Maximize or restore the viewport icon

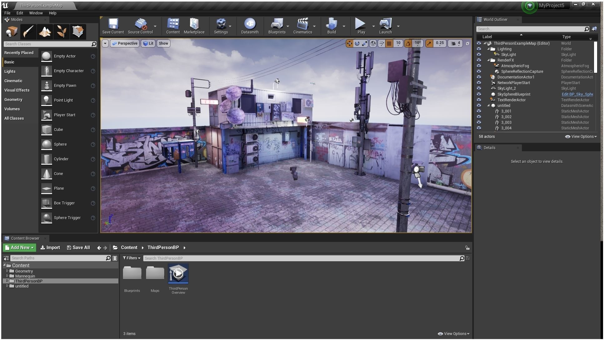pyautogui.click(x=467, y=43)
